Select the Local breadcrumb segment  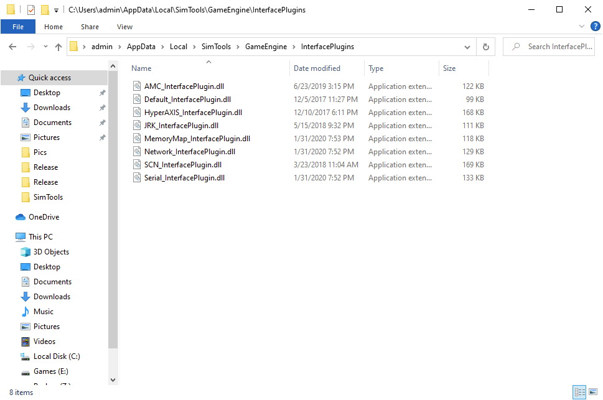click(x=179, y=47)
